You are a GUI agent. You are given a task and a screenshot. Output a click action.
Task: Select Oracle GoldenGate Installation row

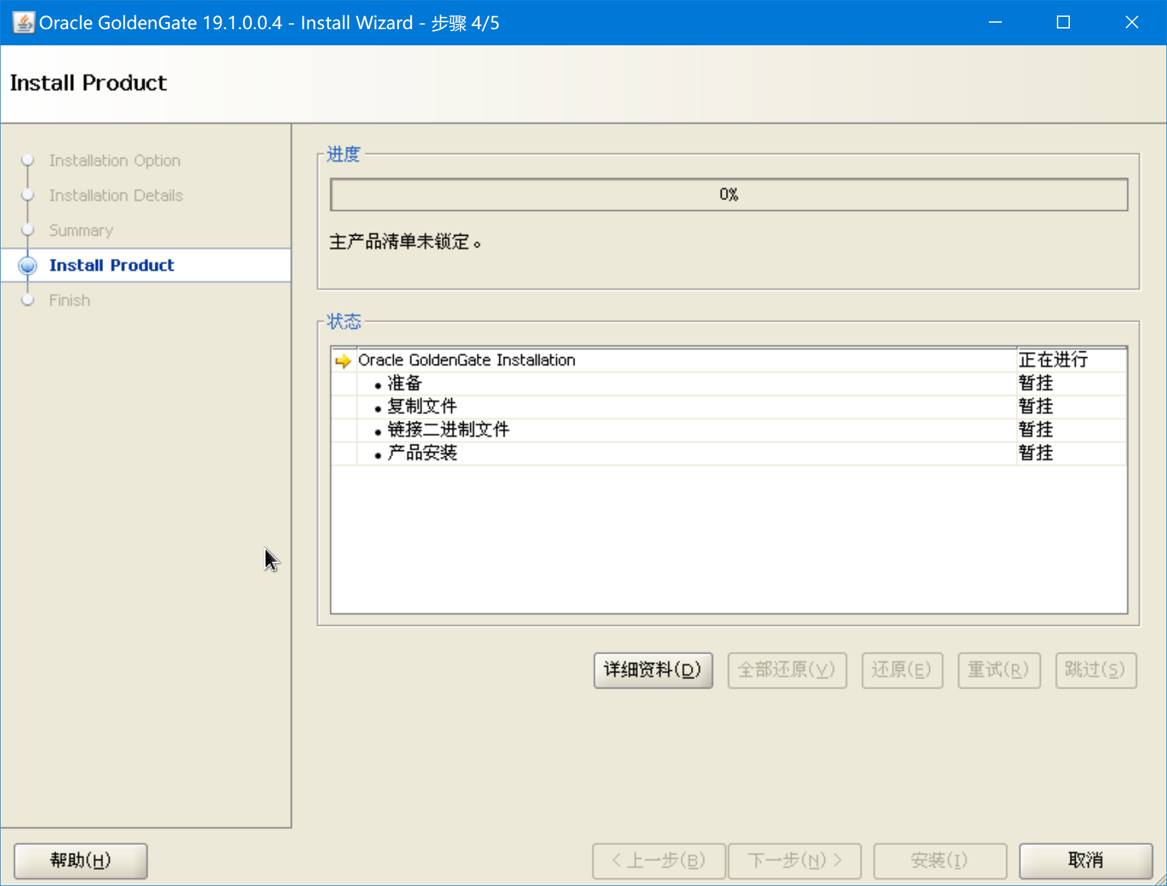pos(729,360)
